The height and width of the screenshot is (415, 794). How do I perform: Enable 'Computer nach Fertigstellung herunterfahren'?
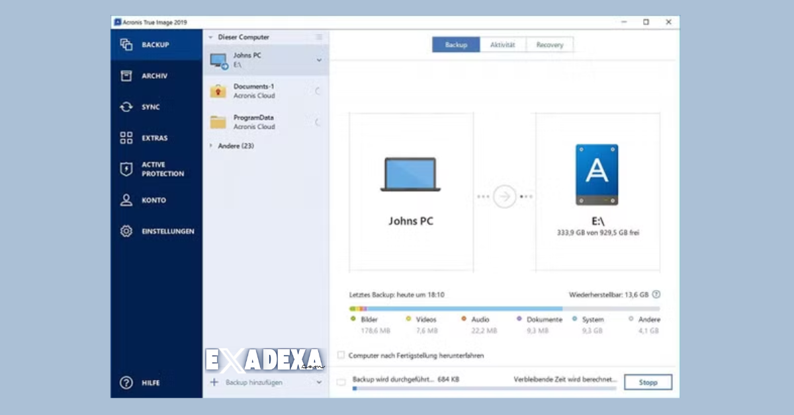click(x=341, y=355)
